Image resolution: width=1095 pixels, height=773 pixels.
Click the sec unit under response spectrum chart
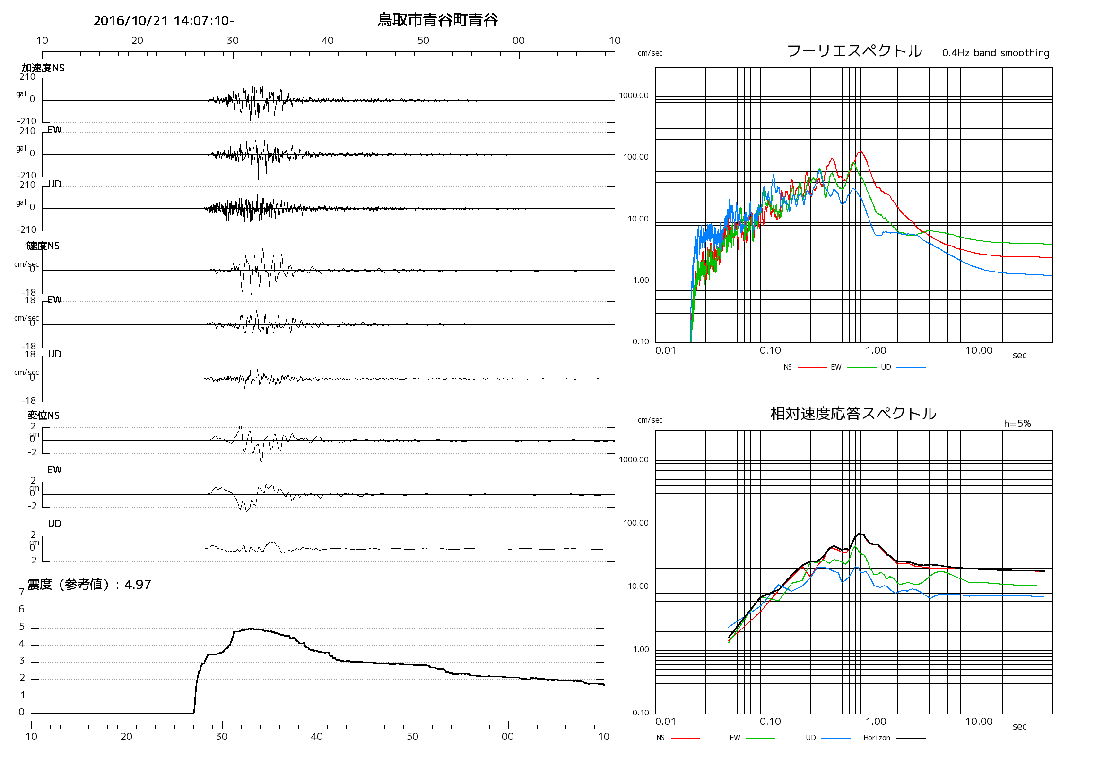pos(1019,726)
